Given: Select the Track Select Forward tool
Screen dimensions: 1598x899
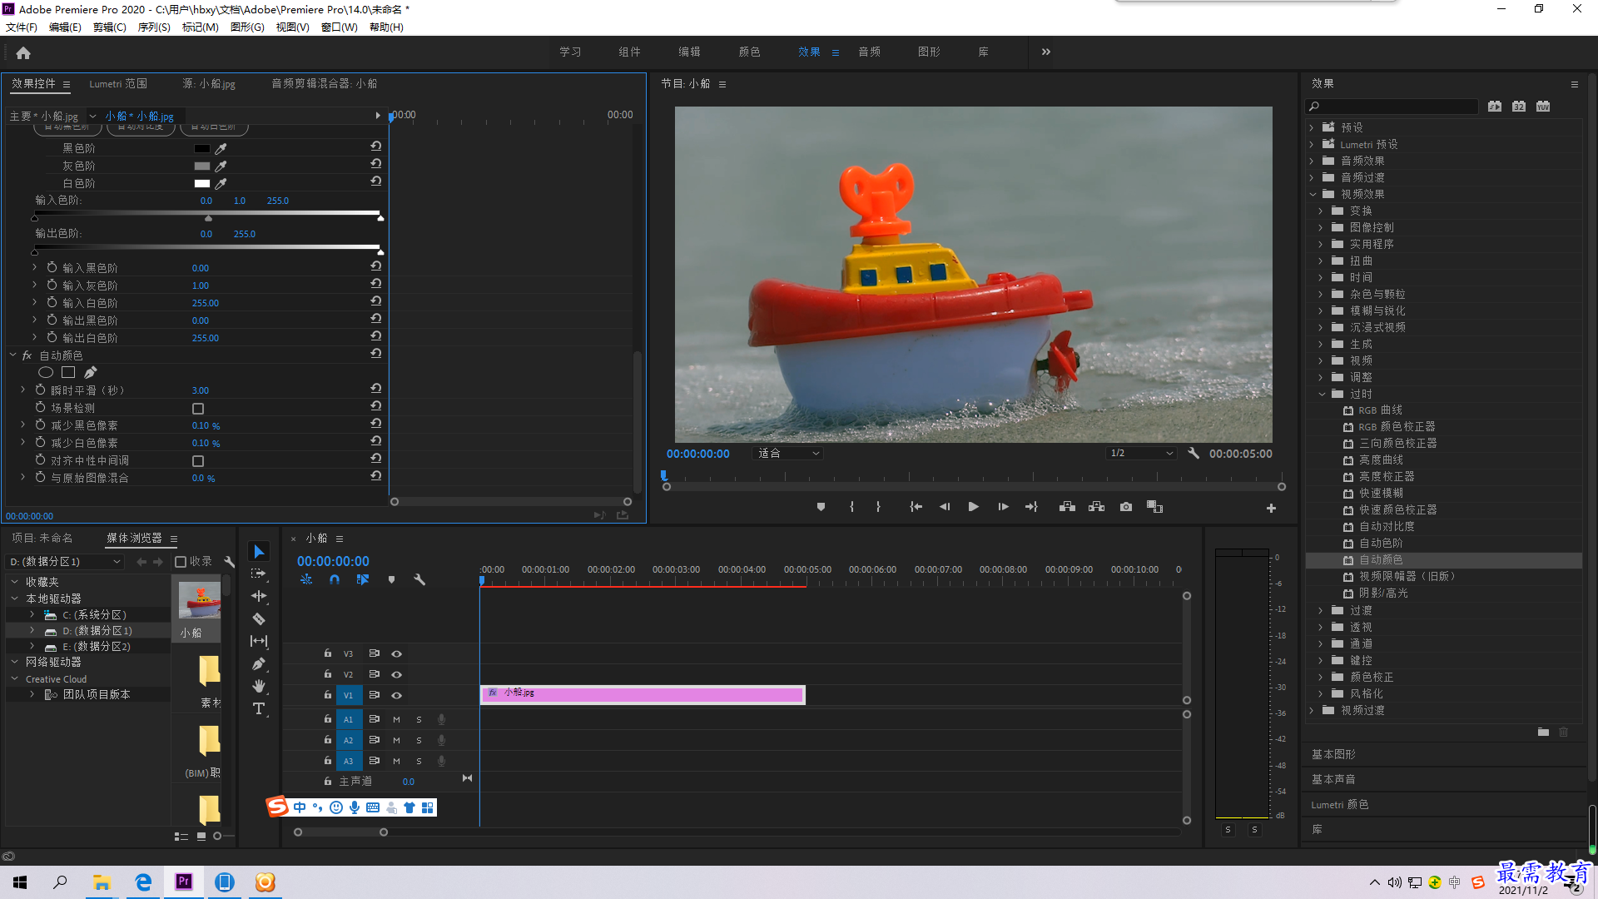Looking at the screenshot, I should 259,574.
